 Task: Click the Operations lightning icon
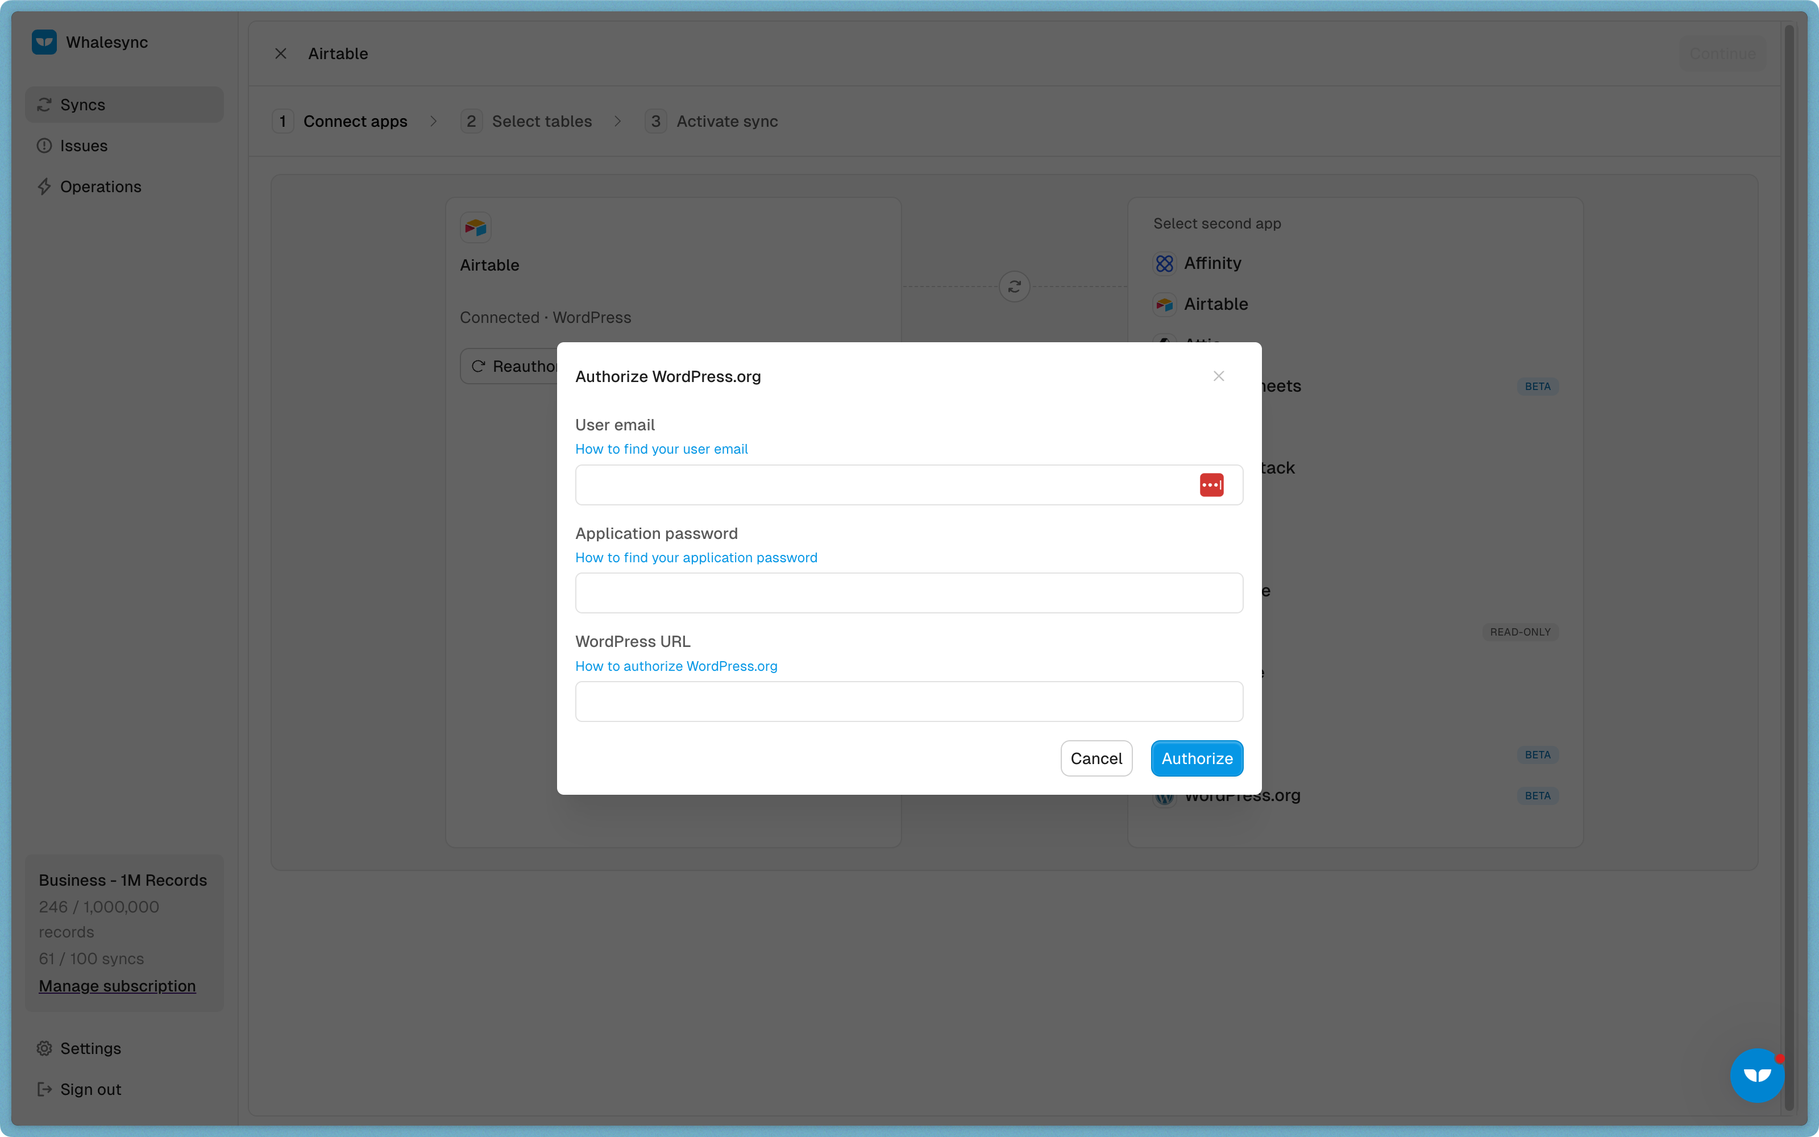point(44,186)
